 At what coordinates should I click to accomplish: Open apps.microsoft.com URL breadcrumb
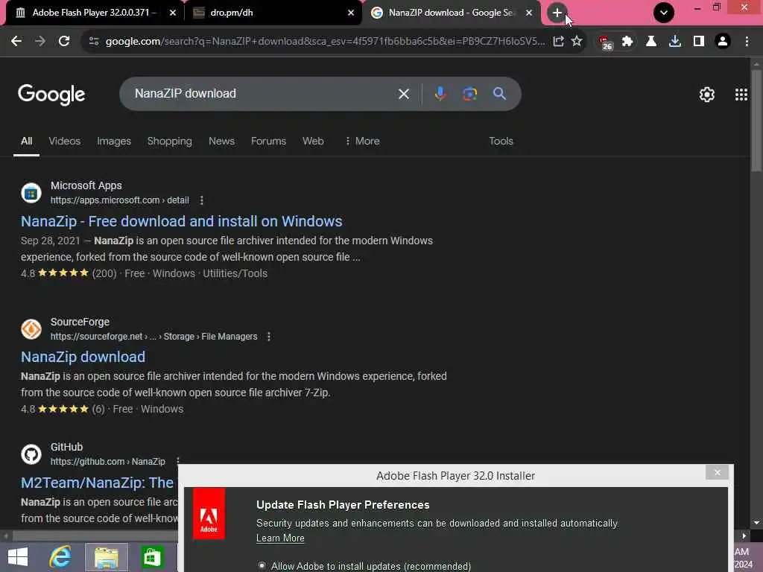pyautogui.click(x=120, y=200)
